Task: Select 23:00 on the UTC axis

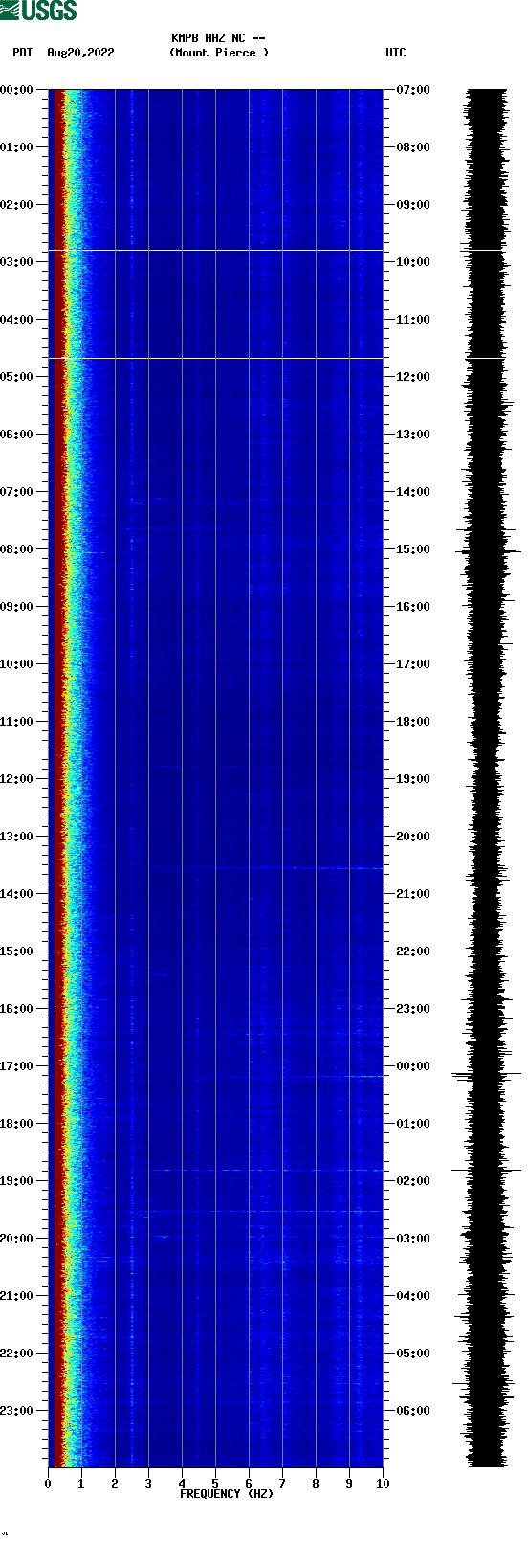Action: (x=413, y=1009)
